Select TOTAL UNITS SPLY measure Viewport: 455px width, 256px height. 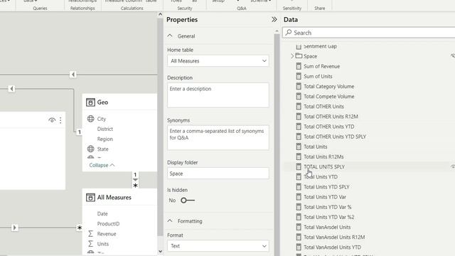[324, 166]
